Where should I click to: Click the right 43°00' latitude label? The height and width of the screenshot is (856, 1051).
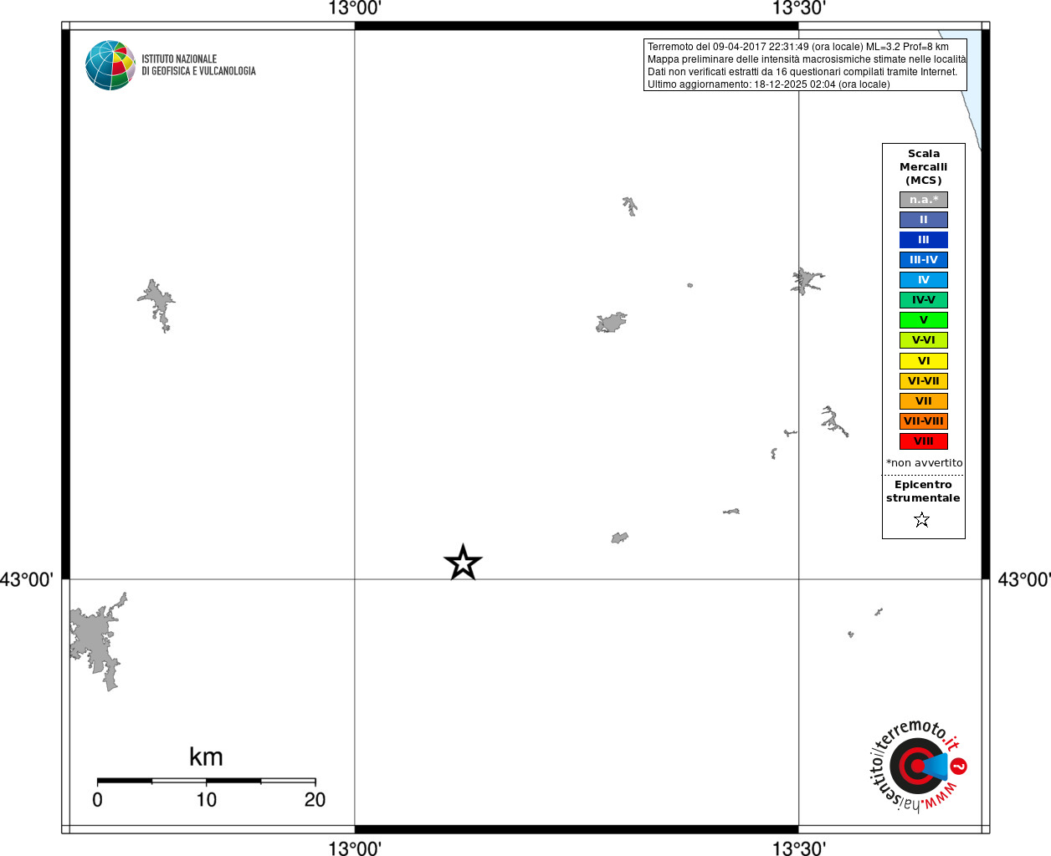coord(1024,579)
